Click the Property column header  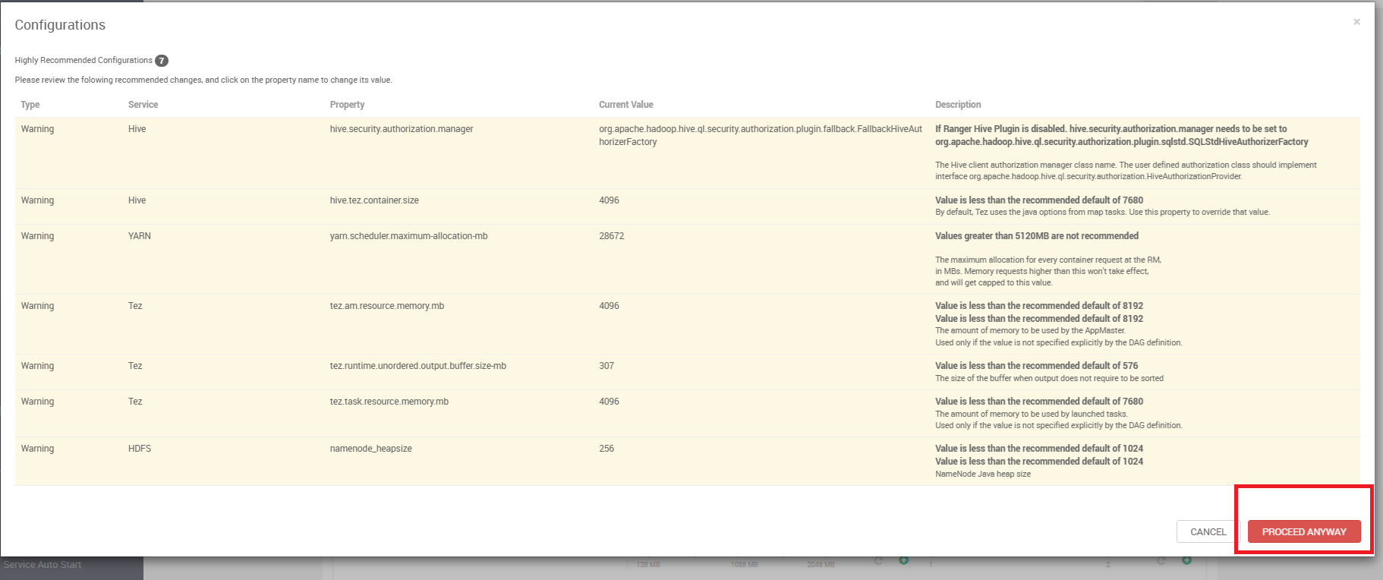coord(348,105)
